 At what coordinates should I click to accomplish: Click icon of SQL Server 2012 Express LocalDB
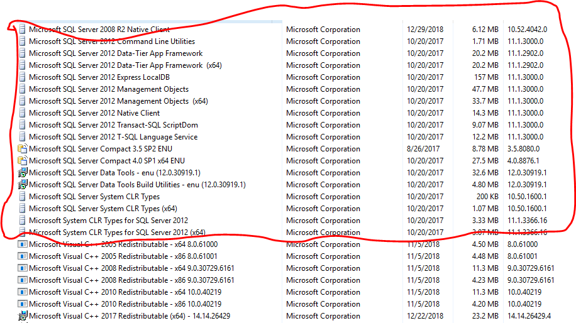(23, 77)
